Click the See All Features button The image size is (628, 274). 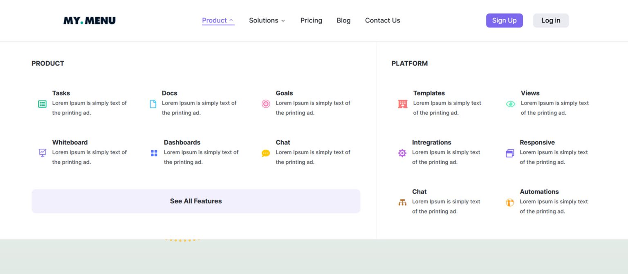(196, 201)
